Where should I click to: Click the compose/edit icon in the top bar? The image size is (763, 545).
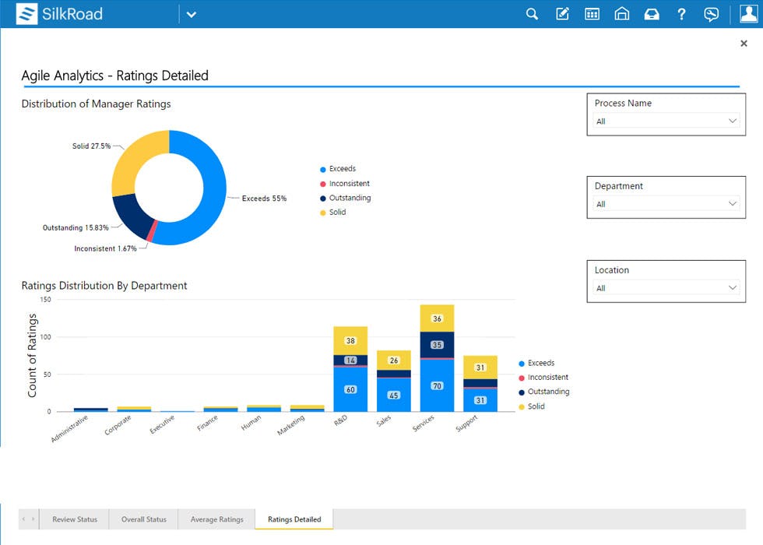(x=562, y=14)
